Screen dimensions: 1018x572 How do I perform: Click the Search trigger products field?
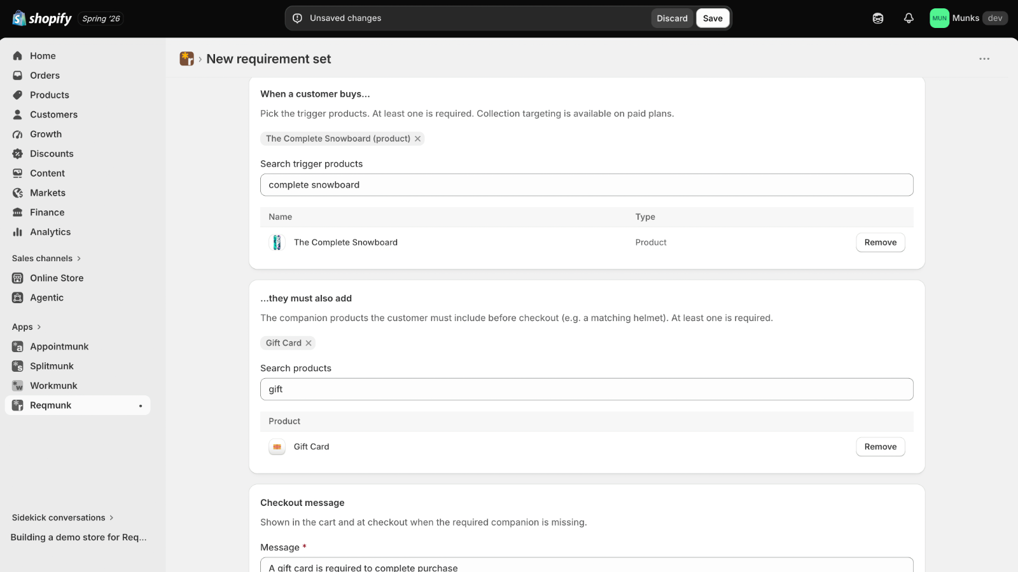point(587,185)
